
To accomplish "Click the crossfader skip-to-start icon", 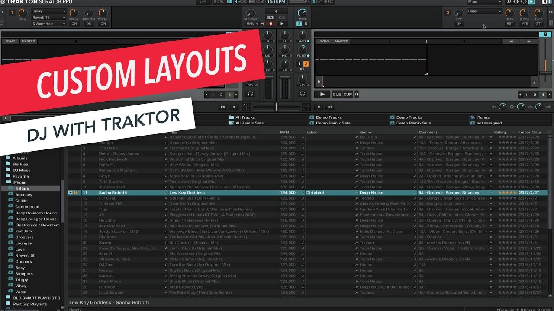I will (222, 107).
